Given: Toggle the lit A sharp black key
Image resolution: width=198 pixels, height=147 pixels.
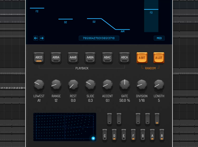Looking at the screenshot, I should click(157, 119).
